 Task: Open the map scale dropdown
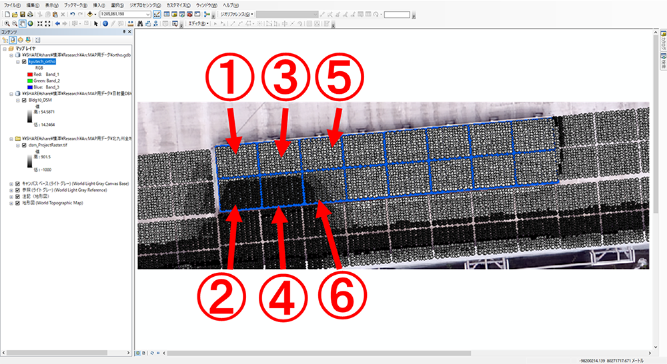pyautogui.click(x=147, y=14)
